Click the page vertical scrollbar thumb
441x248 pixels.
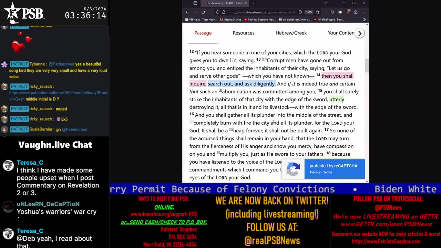coord(367,65)
